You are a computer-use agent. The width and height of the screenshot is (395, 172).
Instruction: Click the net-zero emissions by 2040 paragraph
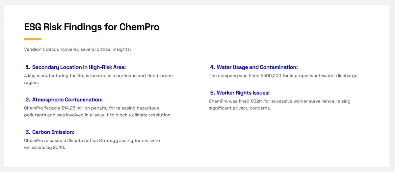[x=92, y=144]
